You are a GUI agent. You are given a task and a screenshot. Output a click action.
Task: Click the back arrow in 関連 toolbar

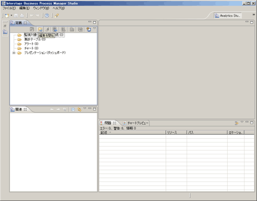52,109
